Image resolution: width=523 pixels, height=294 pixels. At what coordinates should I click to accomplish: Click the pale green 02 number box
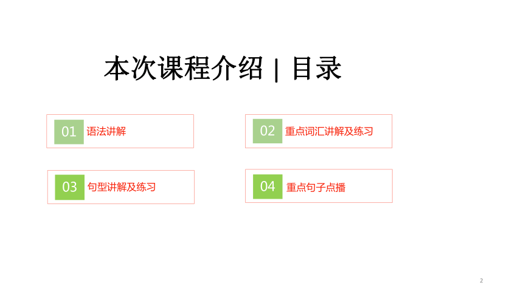click(268, 131)
